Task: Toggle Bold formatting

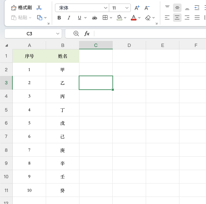Action: (x=59, y=18)
